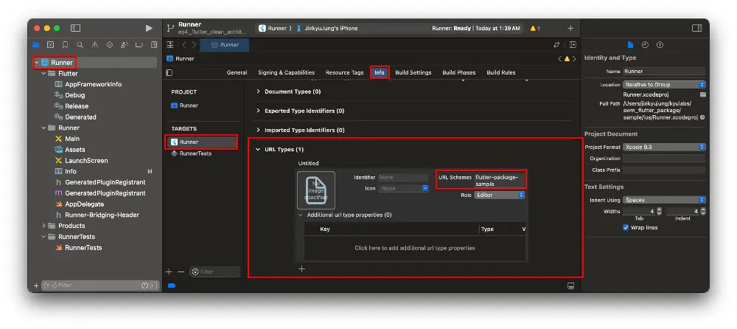This screenshot has height=329, width=737.
Task: Open the Issue navigator warning triangle icon
Action: 97,46
